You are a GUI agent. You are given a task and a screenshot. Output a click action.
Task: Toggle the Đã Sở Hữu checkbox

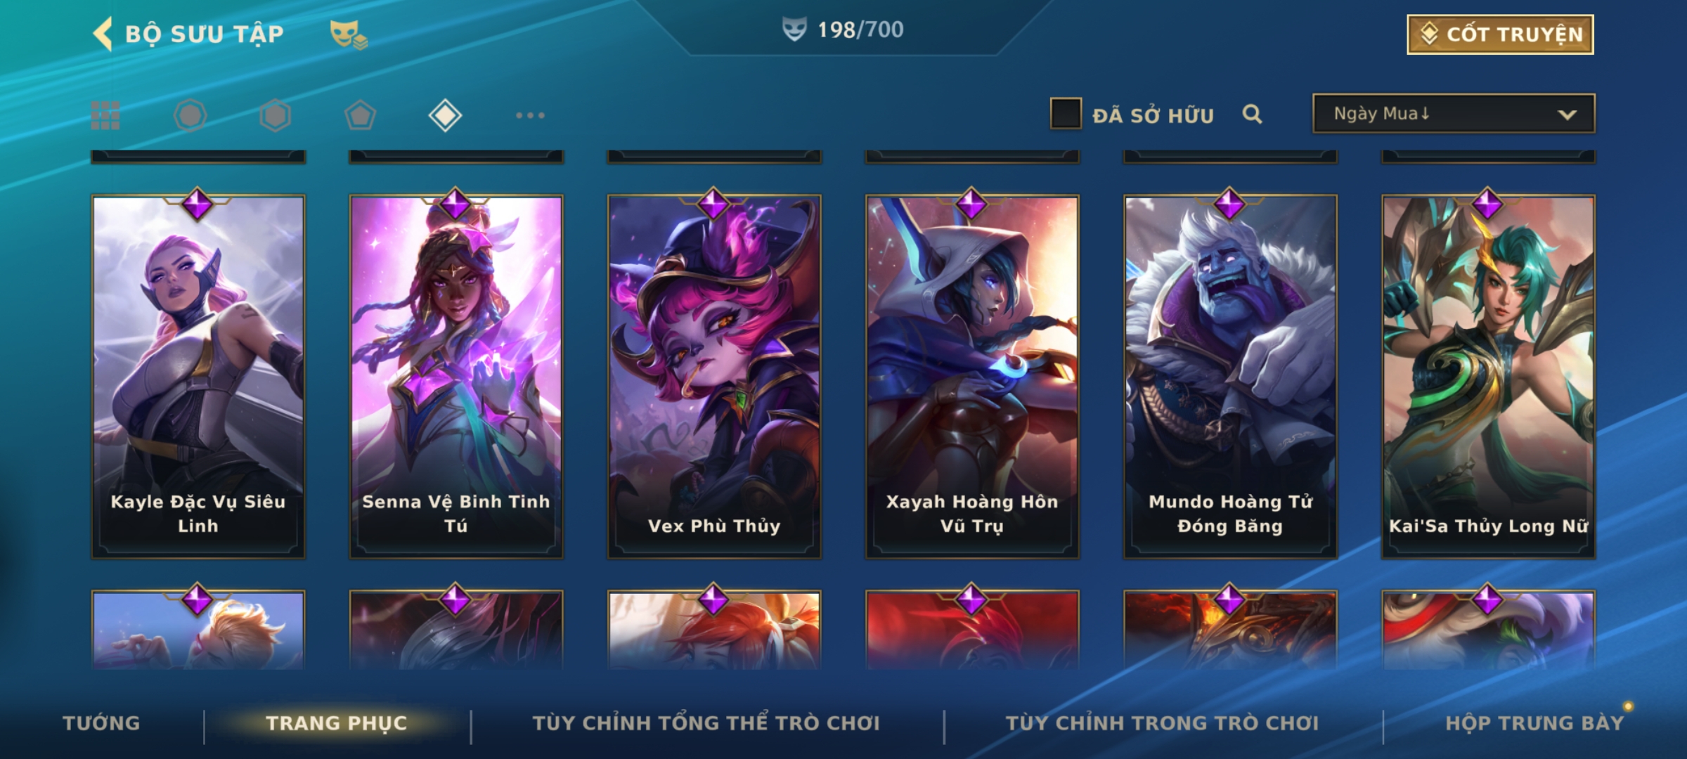coord(1066,114)
